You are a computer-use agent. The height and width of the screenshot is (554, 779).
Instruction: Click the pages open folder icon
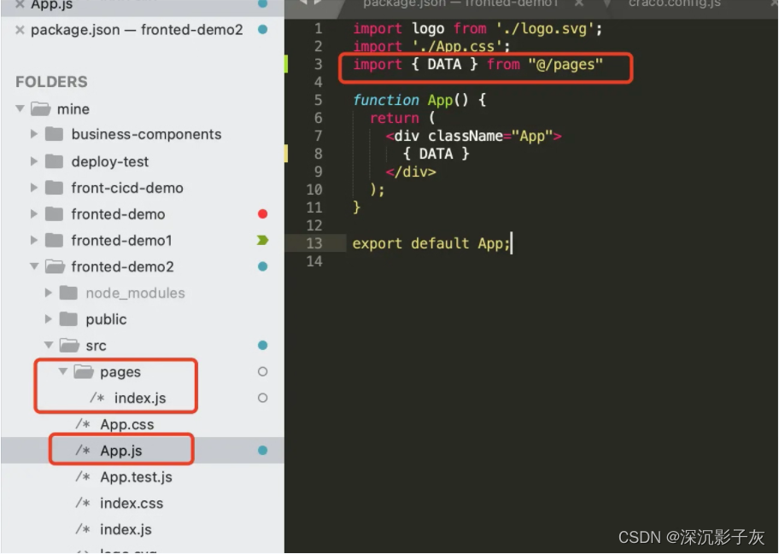(x=84, y=371)
